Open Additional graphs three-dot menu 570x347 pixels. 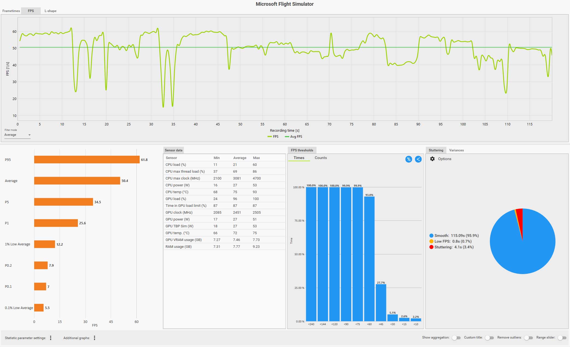tap(95, 338)
